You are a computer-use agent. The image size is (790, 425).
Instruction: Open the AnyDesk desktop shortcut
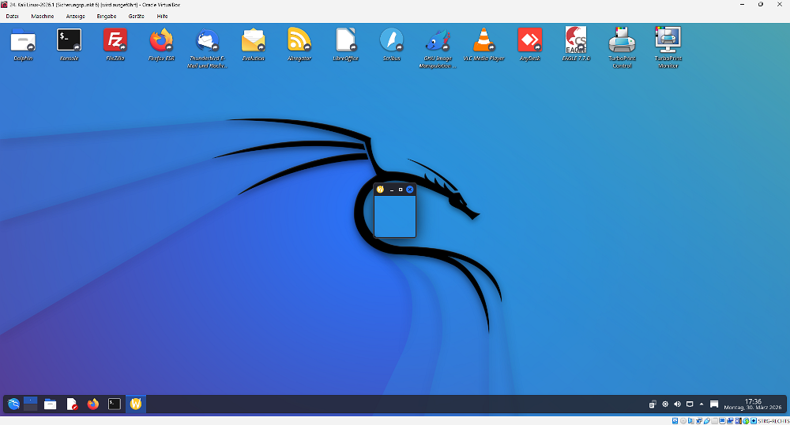529,40
